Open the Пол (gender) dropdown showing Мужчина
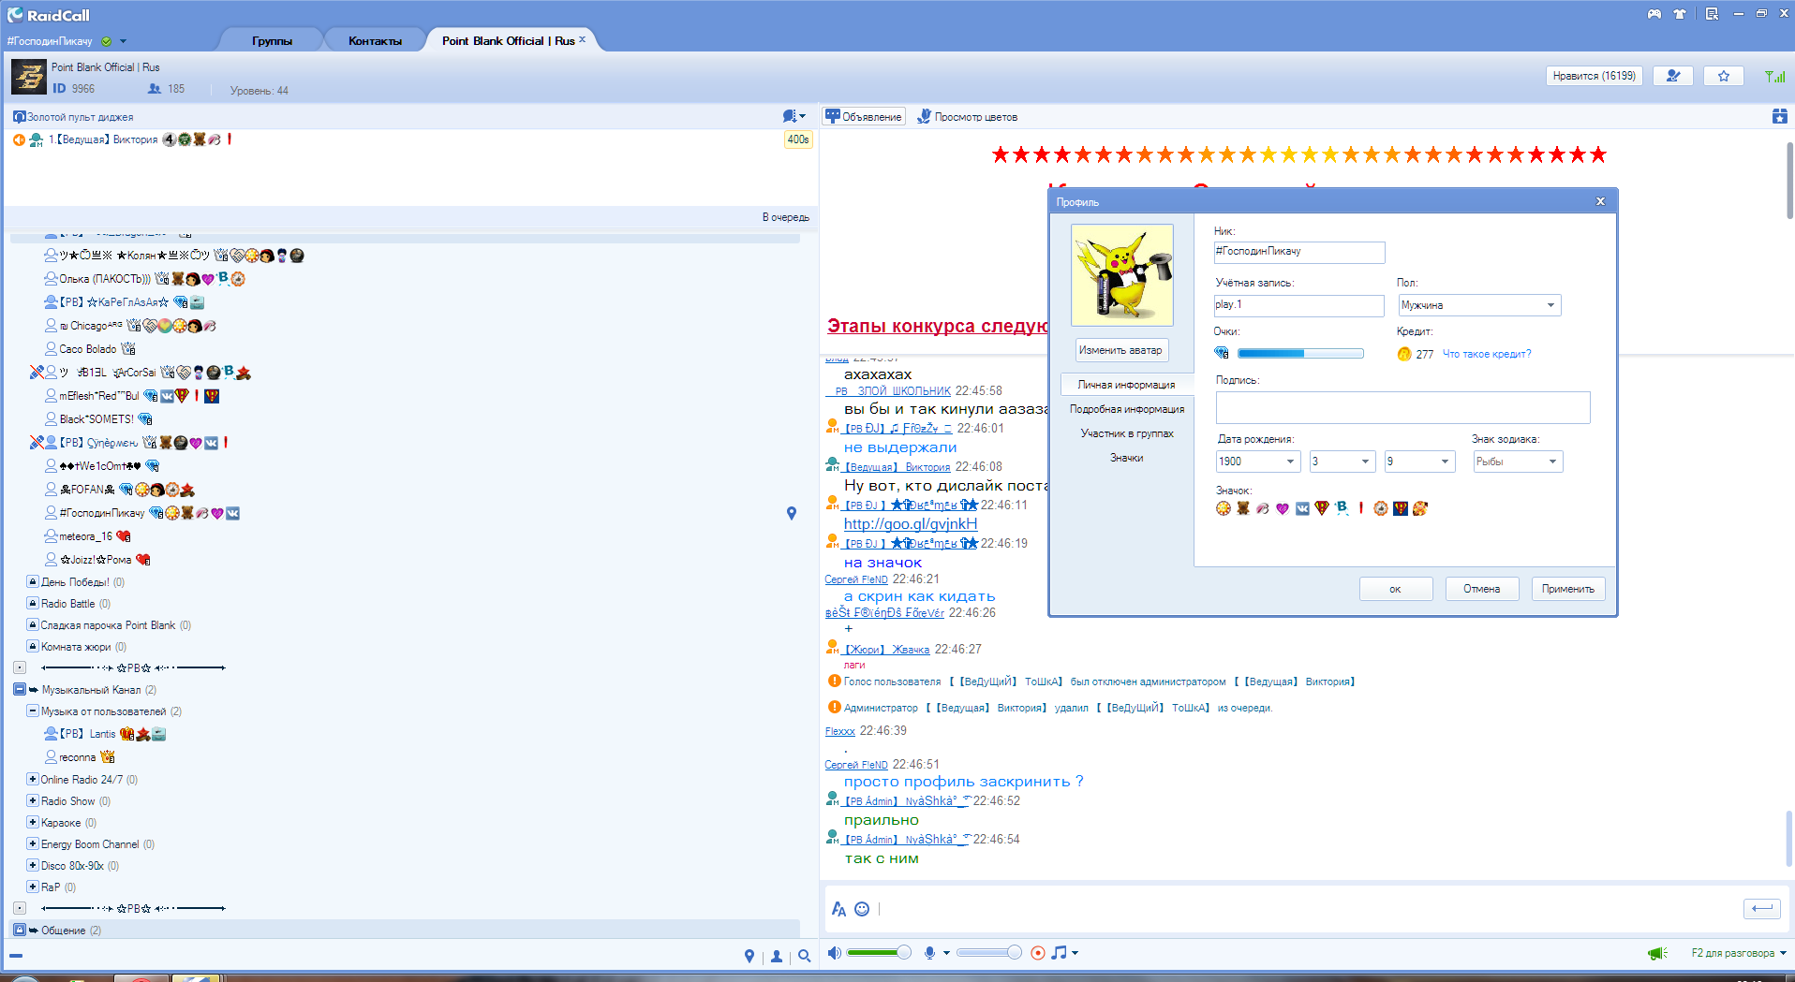Screen dimensions: 1795x982 point(1479,305)
